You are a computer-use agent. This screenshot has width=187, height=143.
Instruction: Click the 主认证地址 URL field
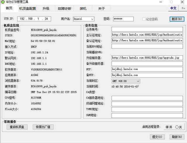[147, 35]
